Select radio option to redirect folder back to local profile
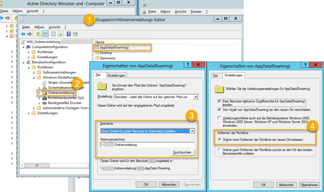This screenshot has height=192, width=324. tap(220, 150)
